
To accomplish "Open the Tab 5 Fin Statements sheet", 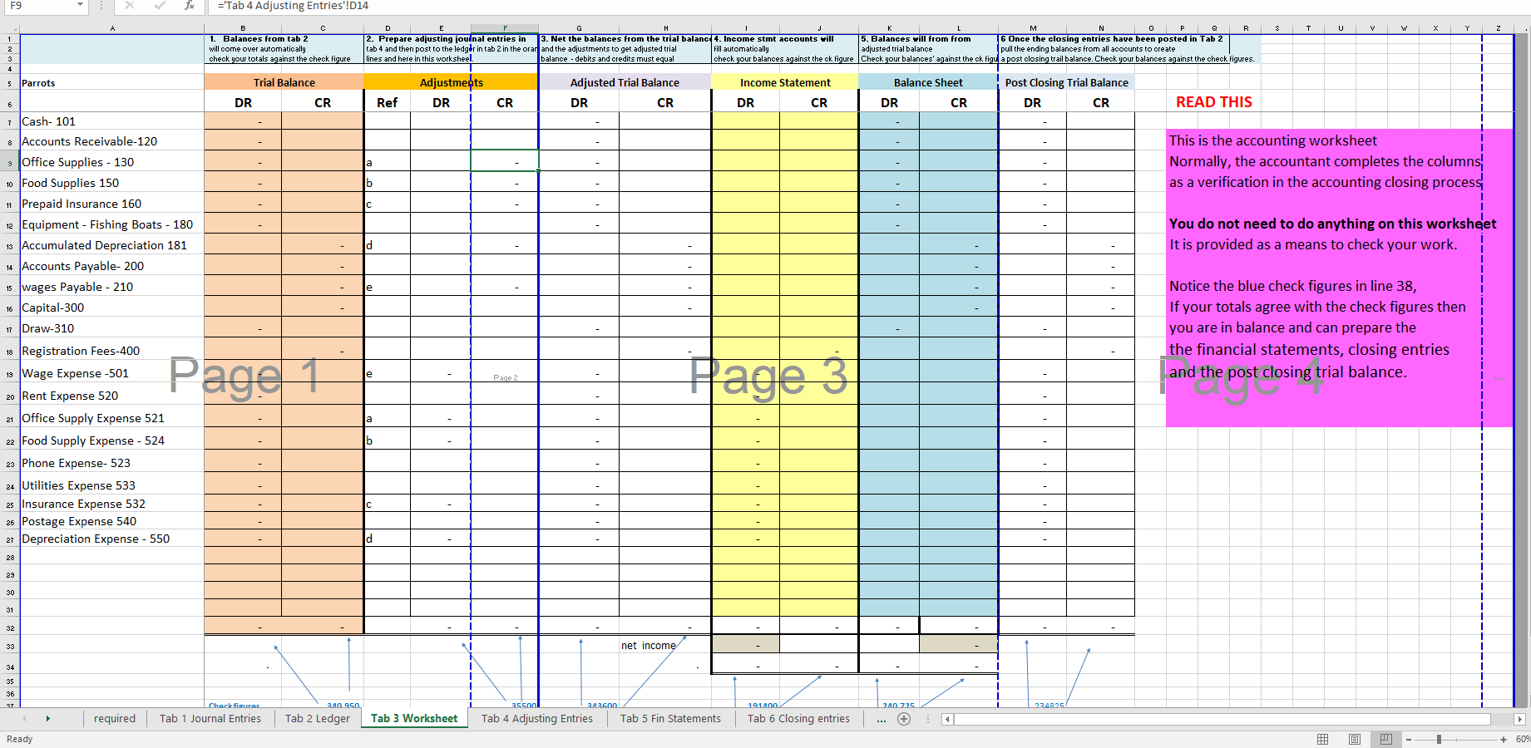I will pos(670,719).
